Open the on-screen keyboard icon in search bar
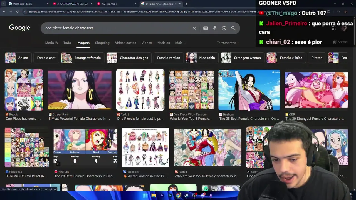356x200 pixels. [x=206, y=28]
